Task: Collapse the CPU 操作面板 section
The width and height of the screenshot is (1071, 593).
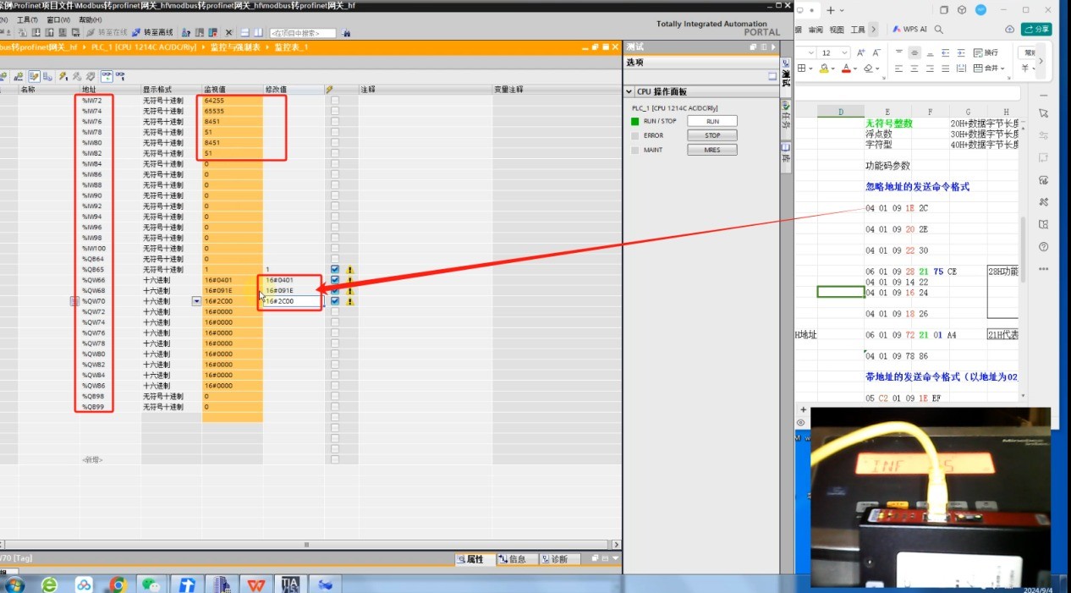Action: tap(629, 91)
